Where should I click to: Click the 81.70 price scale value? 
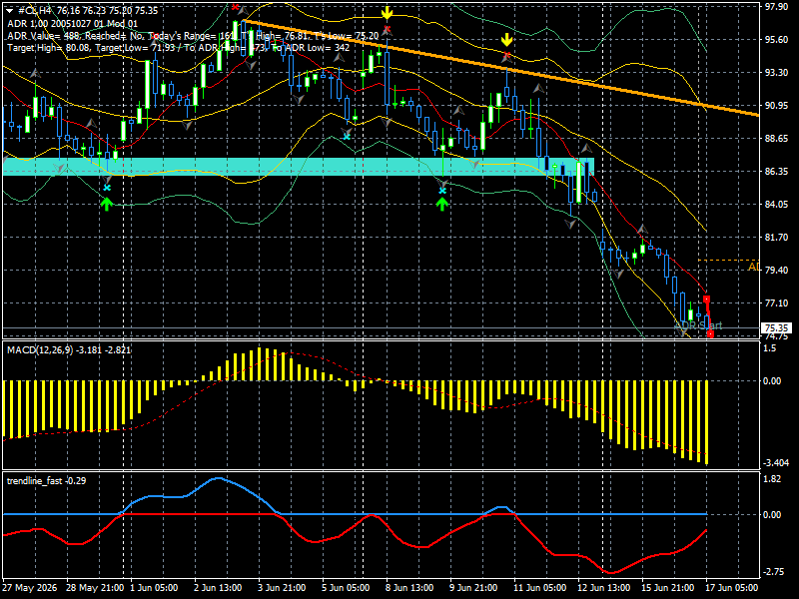click(777, 238)
